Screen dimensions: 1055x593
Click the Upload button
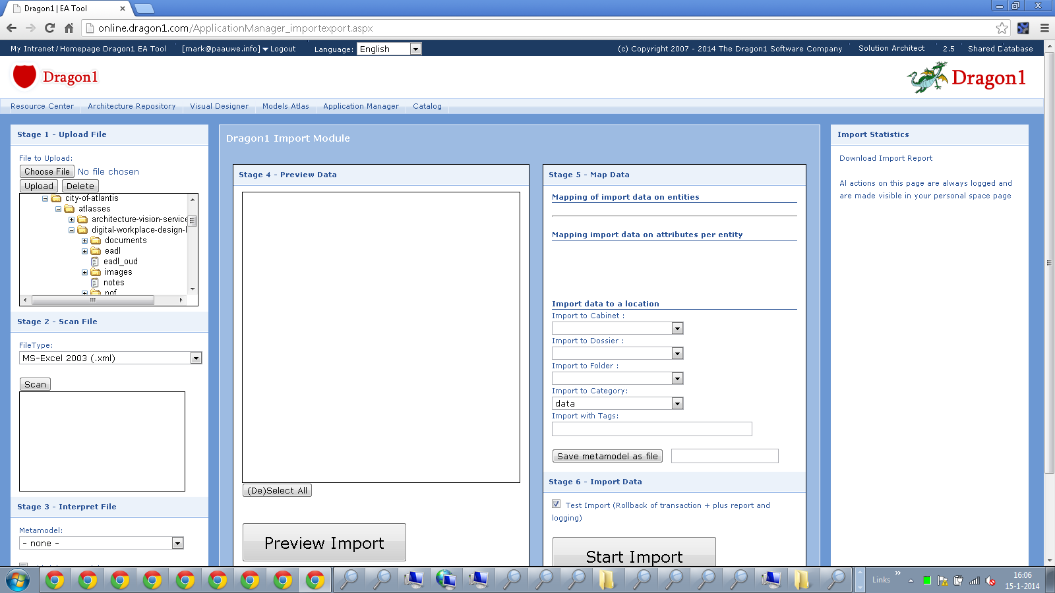[x=39, y=186]
